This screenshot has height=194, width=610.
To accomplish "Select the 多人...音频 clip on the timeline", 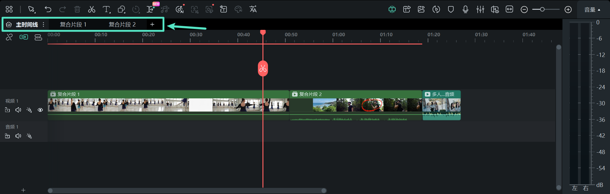I will pyautogui.click(x=441, y=105).
